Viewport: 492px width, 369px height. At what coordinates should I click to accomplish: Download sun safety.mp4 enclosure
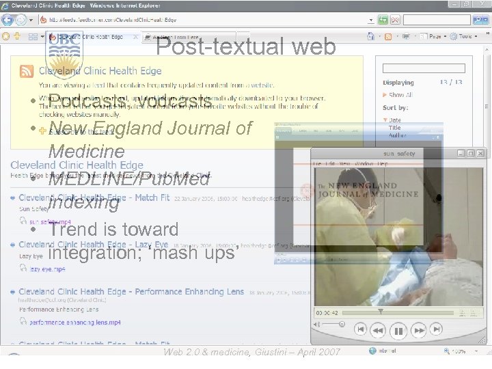[50, 222]
